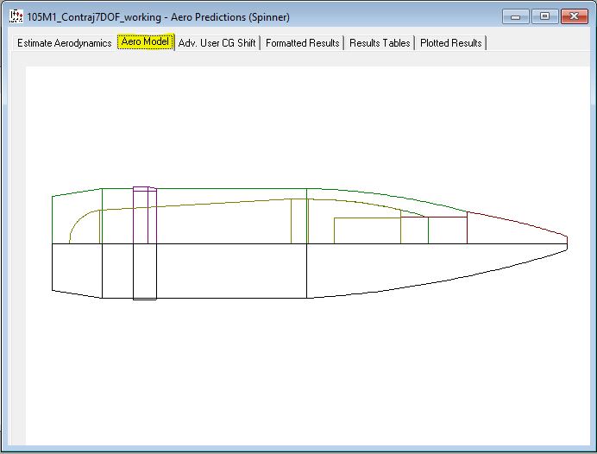Click the long olive rectangle inside the ogive
Screen dimensions: 597x454
click(367, 230)
